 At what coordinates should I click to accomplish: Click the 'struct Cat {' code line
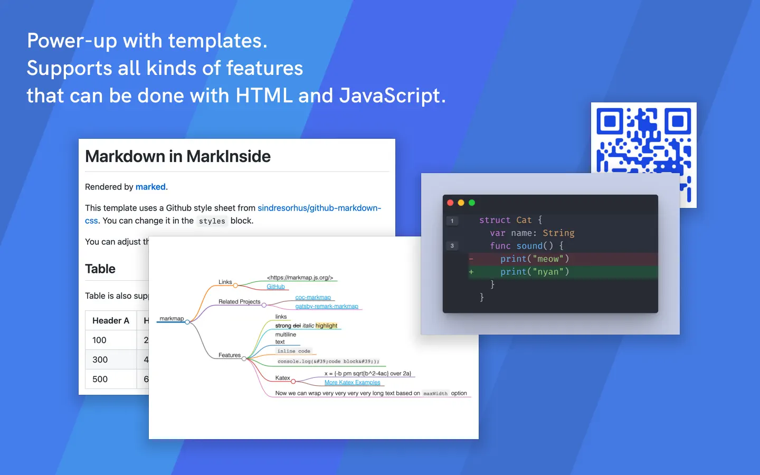click(x=510, y=220)
